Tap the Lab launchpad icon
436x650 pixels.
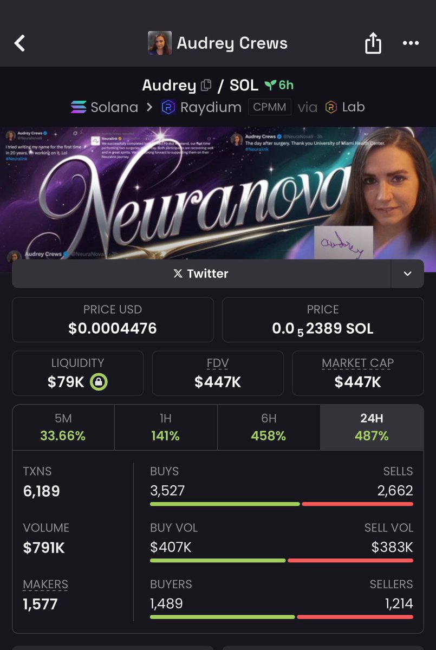pyautogui.click(x=331, y=107)
